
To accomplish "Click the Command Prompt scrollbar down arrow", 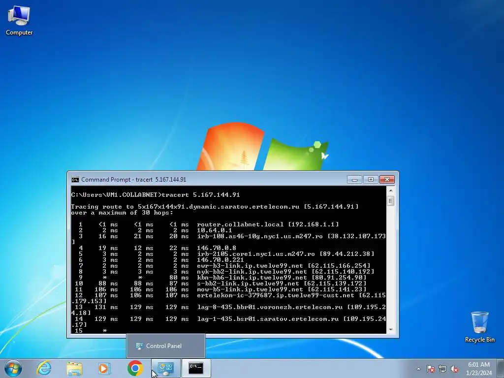I will (x=391, y=329).
